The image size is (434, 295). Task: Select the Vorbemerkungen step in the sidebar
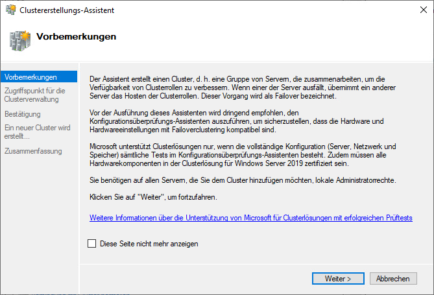point(30,77)
